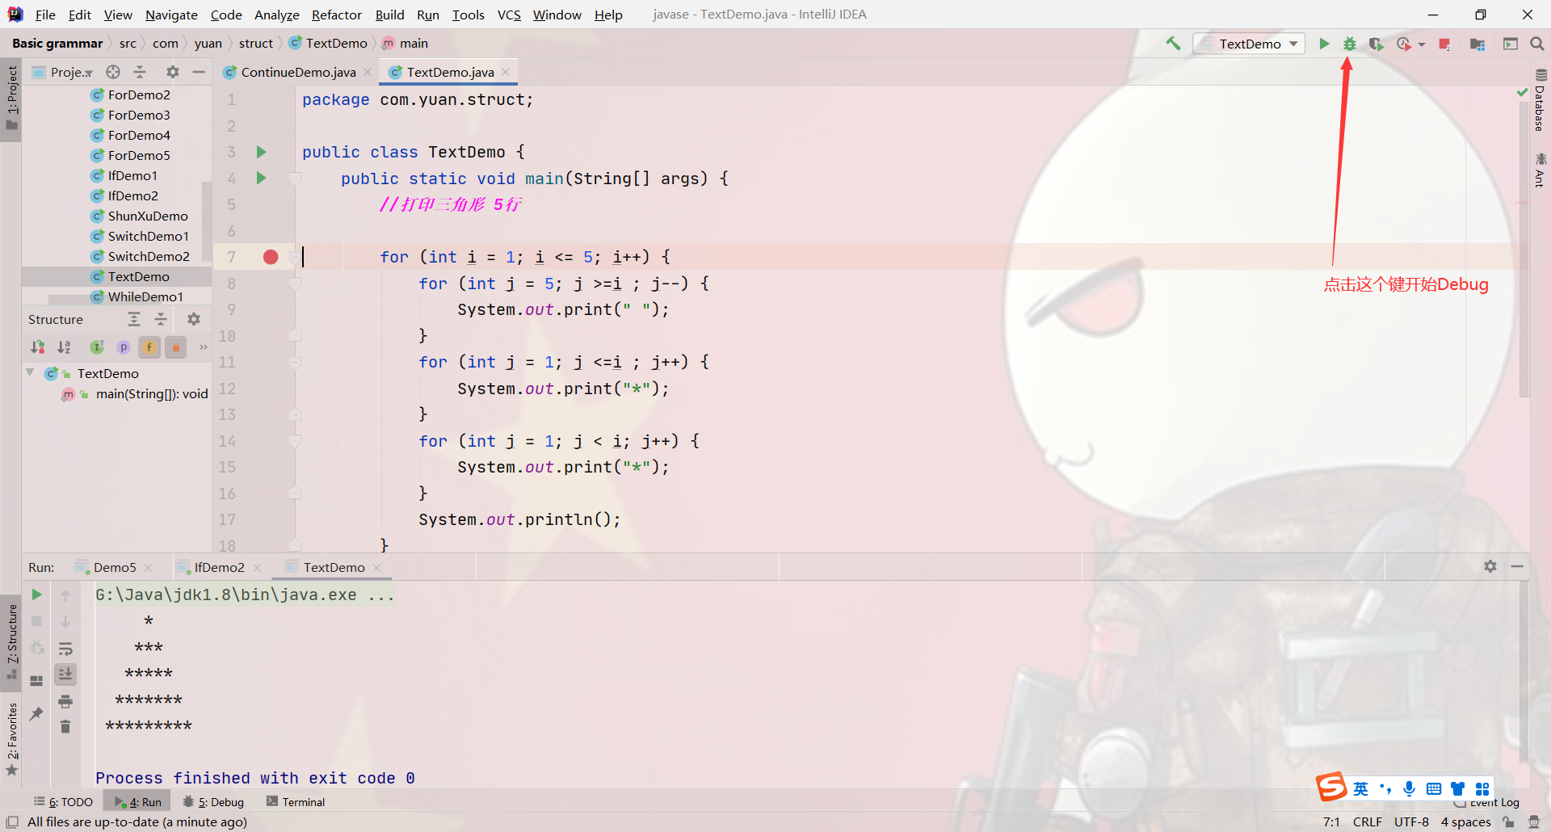The width and height of the screenshot is (1551, 832).
Task: Open Run panel settings gear
Action: 1490,566
